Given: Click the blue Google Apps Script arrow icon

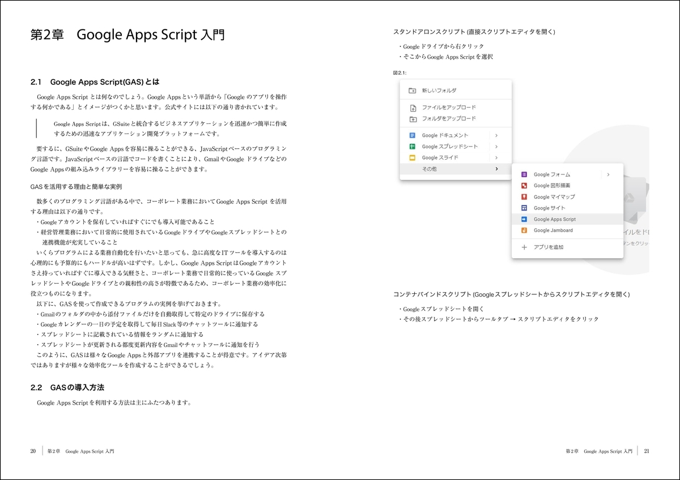Looking at the screenshot, I should click(524, 219).
